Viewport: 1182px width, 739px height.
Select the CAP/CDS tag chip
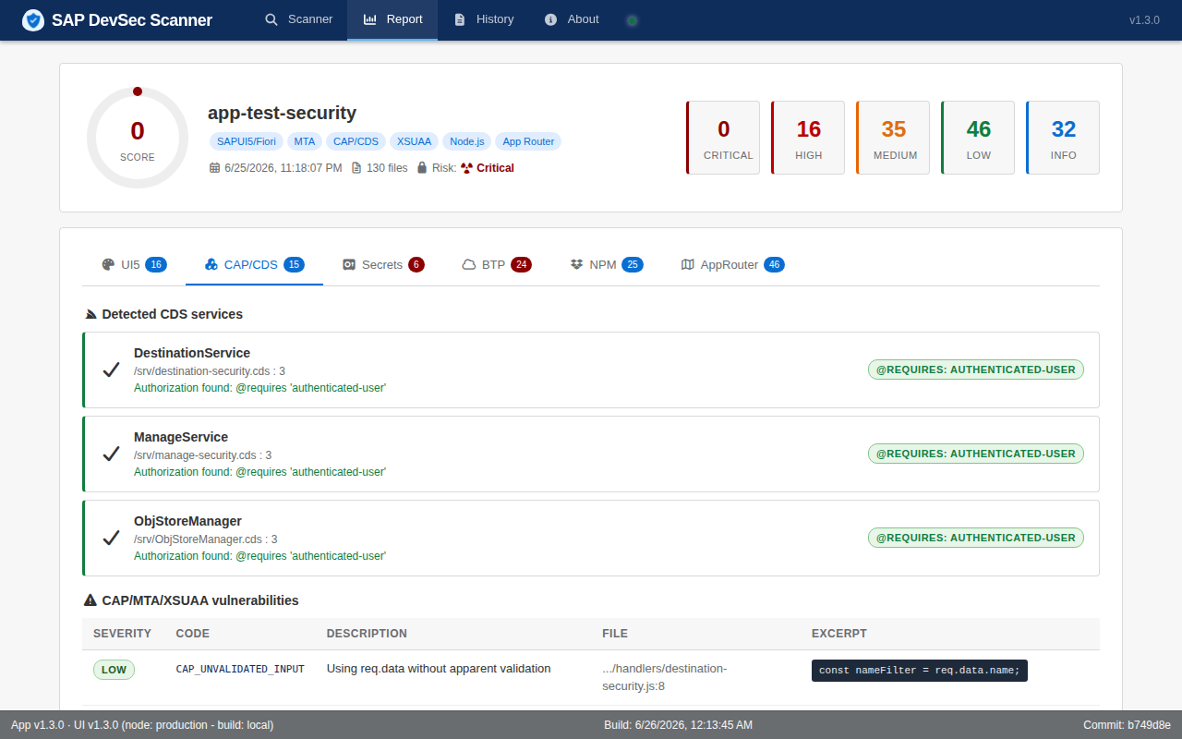point(356,141)
